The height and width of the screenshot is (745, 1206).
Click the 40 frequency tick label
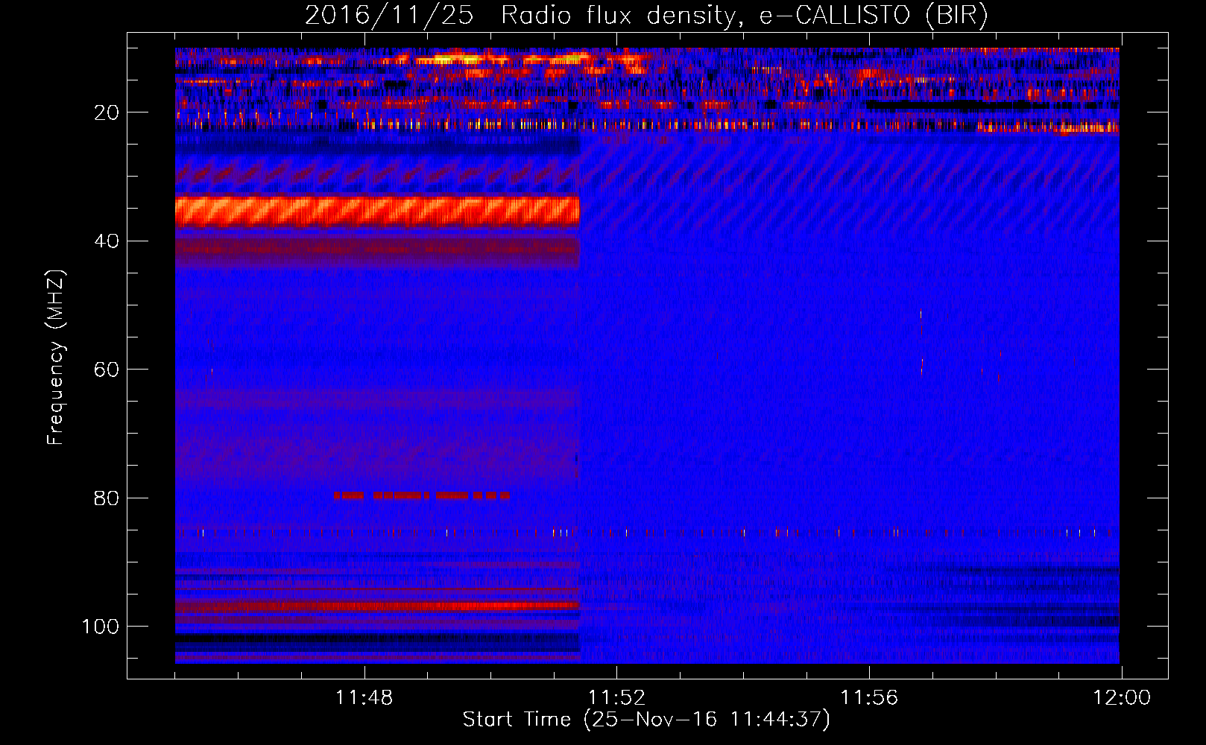click(x=107, y=241)
